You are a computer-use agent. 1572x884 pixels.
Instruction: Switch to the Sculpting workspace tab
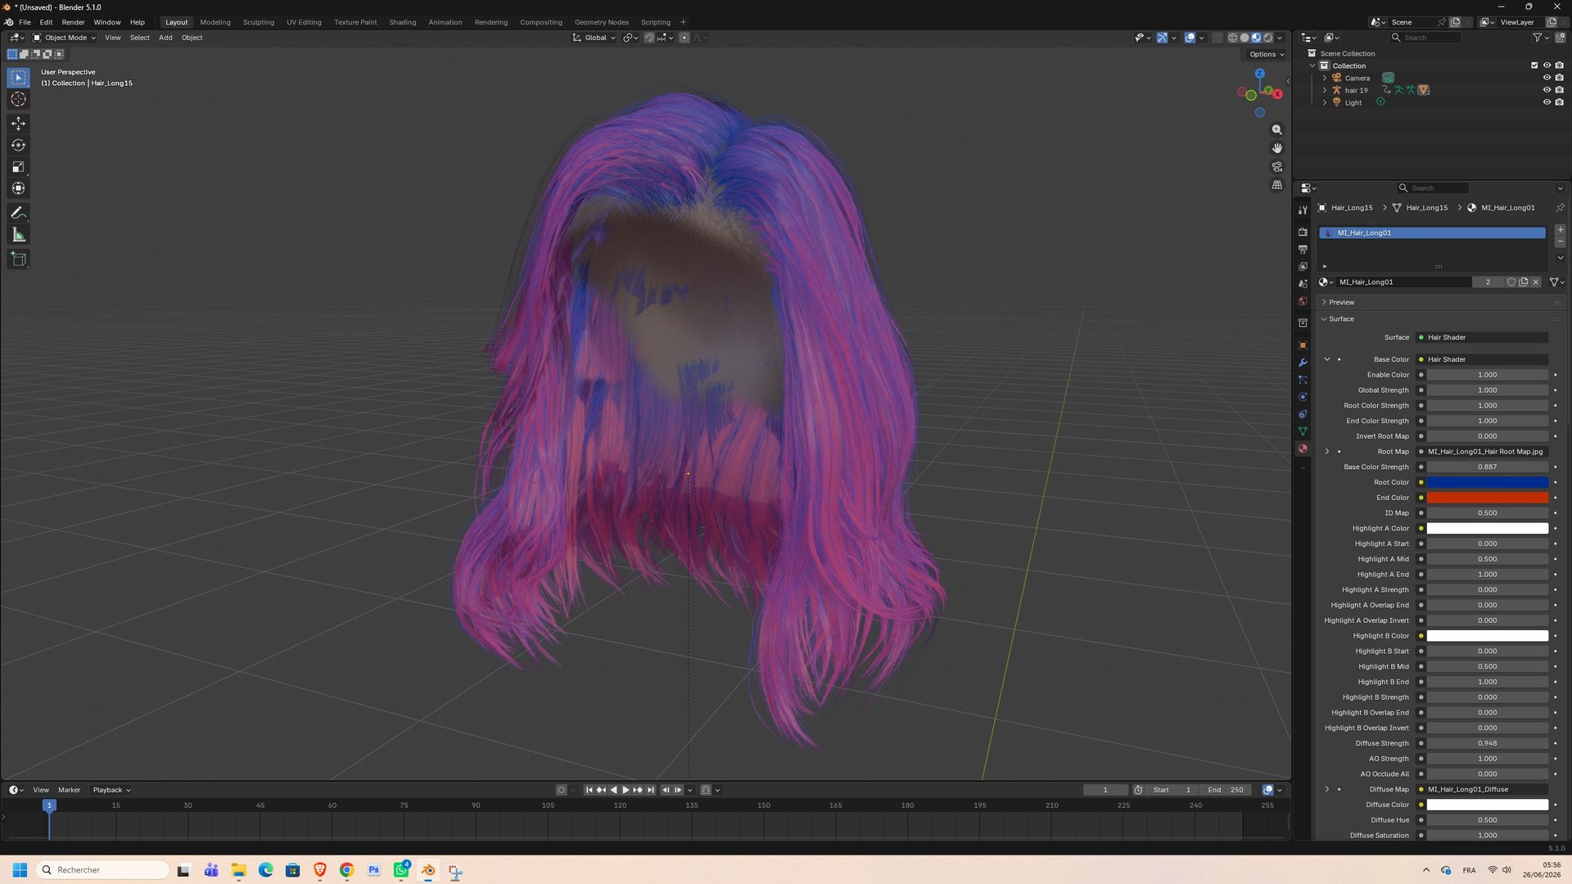(258, 22)
